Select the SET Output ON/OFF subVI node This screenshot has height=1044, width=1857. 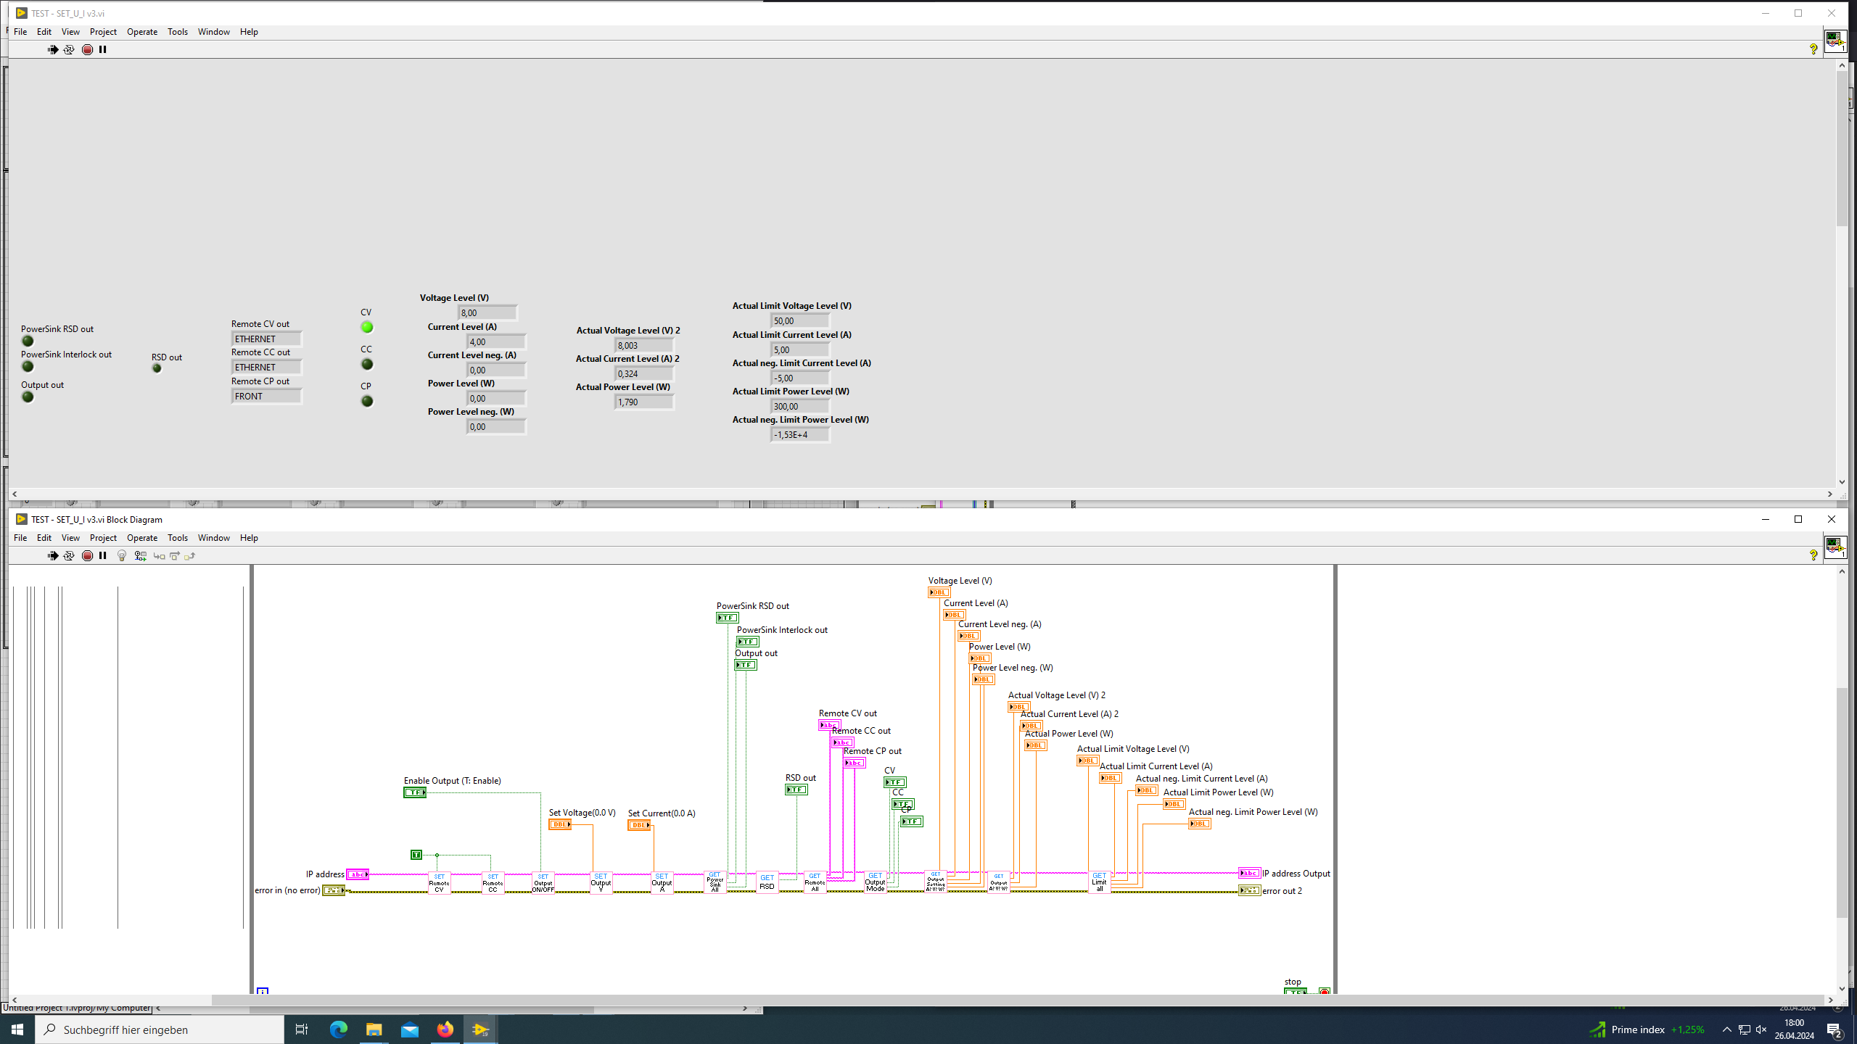[x=543, y=882]
